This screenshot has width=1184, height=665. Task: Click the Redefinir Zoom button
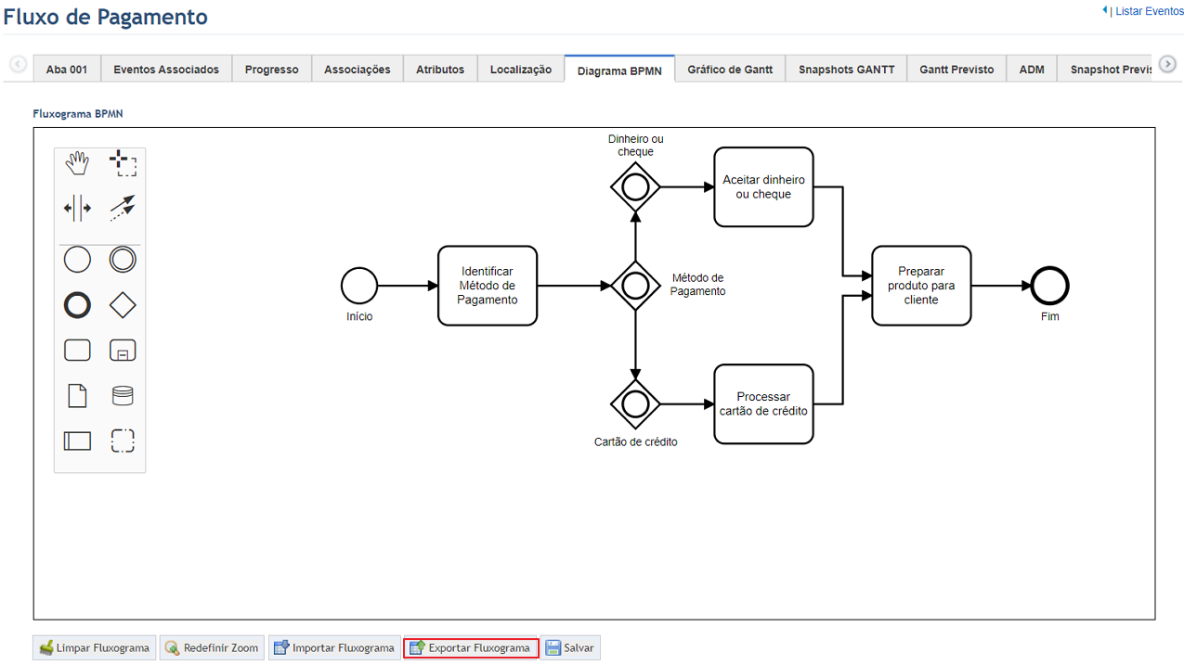(x=213, y=647)
